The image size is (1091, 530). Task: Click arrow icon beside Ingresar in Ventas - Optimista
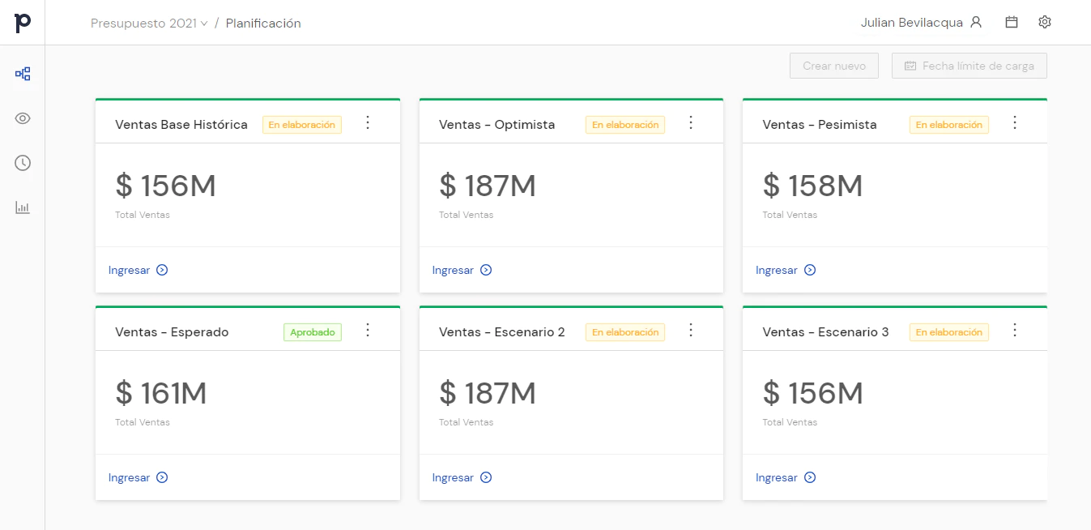pos(486,270)
